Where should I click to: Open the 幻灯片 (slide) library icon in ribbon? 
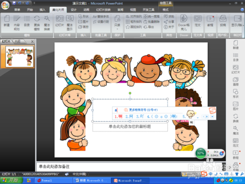tap(60, 21)
